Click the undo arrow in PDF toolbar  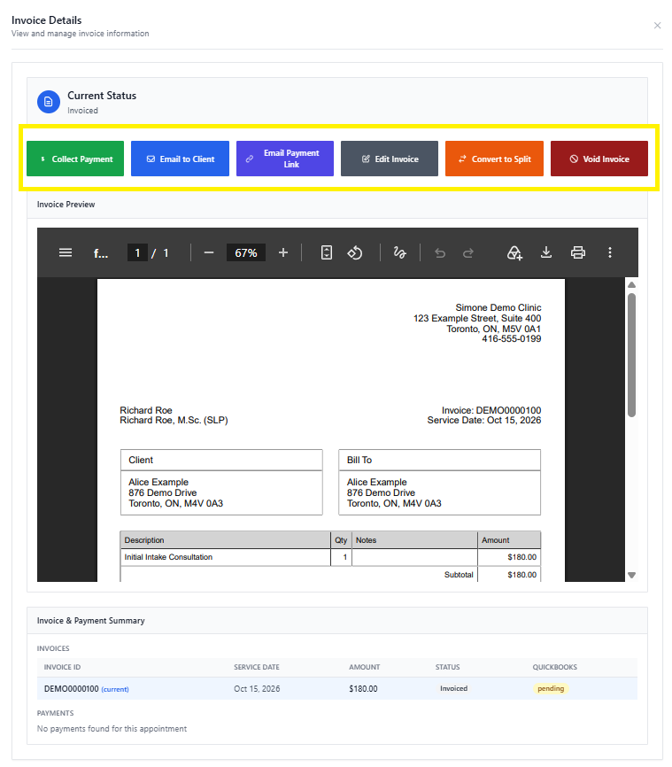pyautogui.click(x=440, y=253)
